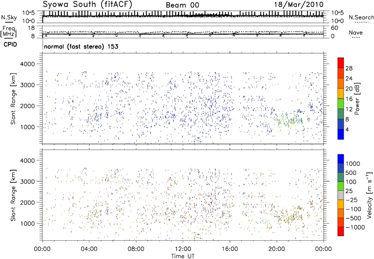Click the 'Slant Range [km]' label of the power panel

tap(13, 99)
